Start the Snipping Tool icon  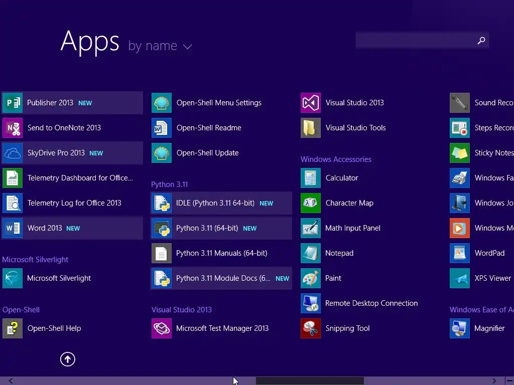click(x=310, y=328)
